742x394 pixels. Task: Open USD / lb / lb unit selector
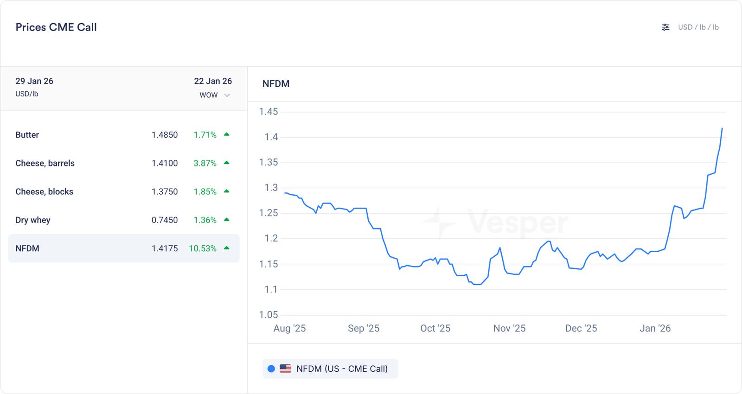pyautogui.click(x=698, y=27)
